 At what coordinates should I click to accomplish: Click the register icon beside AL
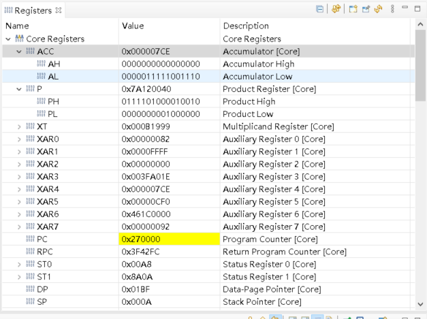[x=41, y=76]
